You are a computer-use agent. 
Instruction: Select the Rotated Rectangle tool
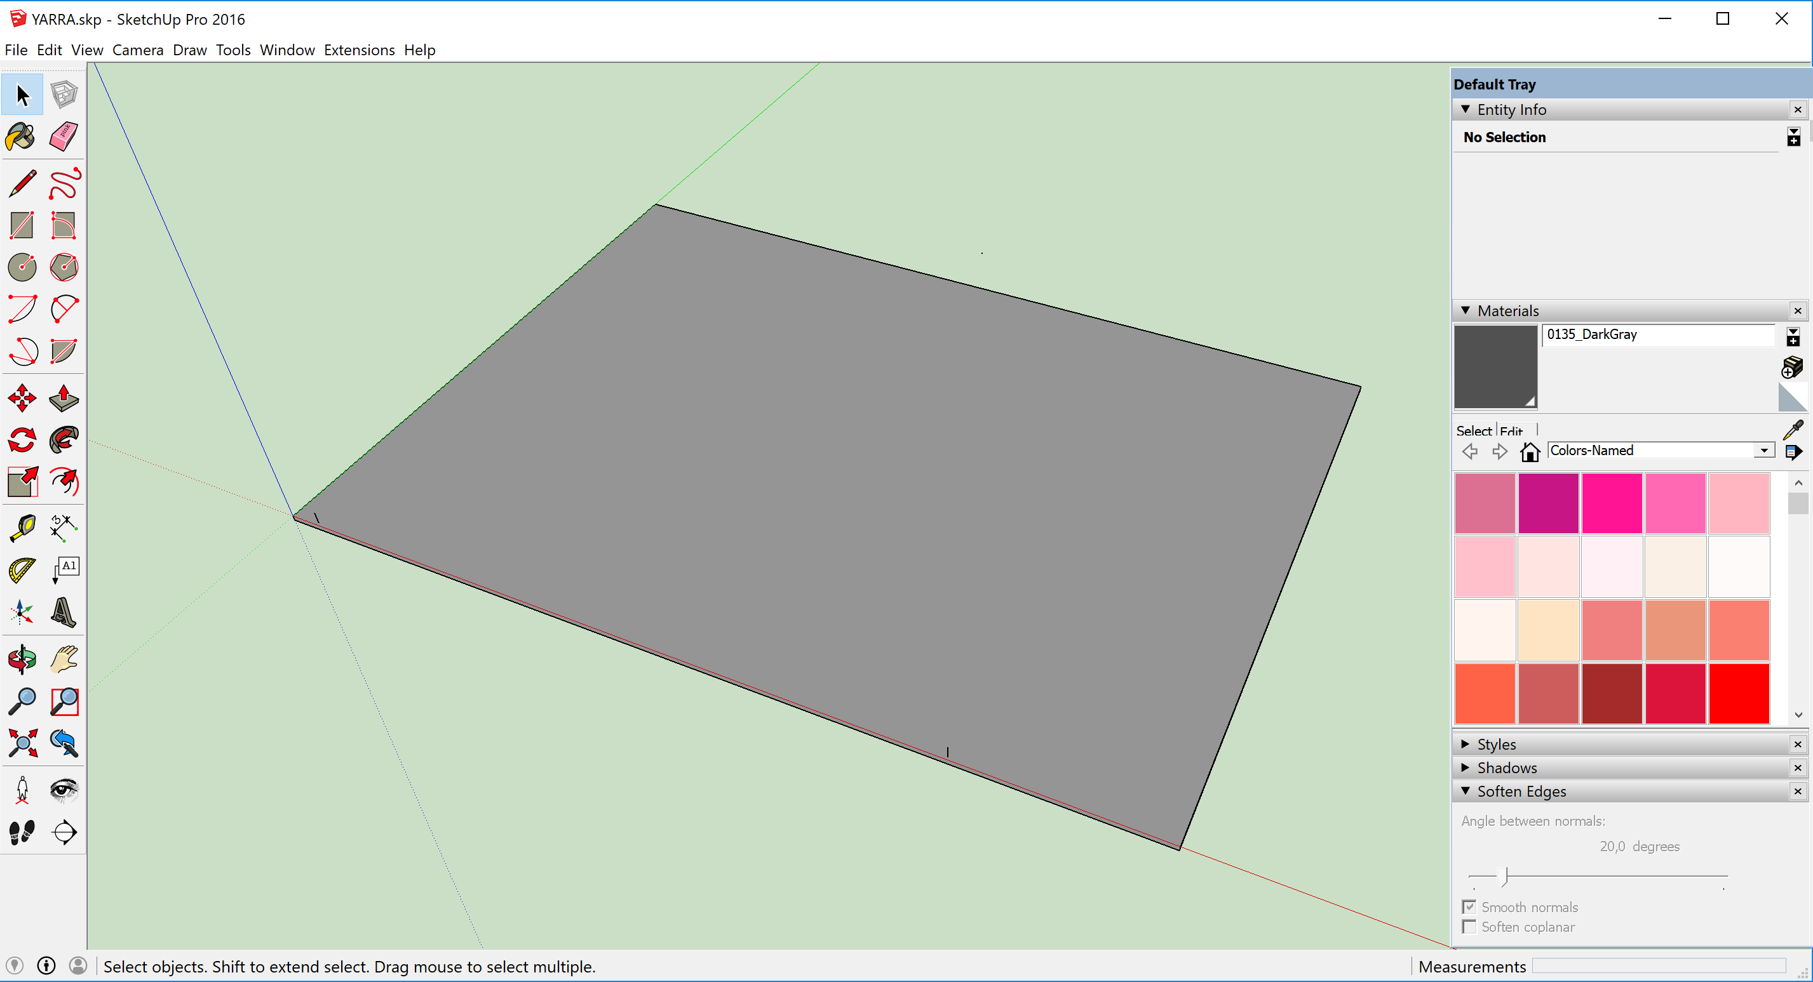[64, 225]
